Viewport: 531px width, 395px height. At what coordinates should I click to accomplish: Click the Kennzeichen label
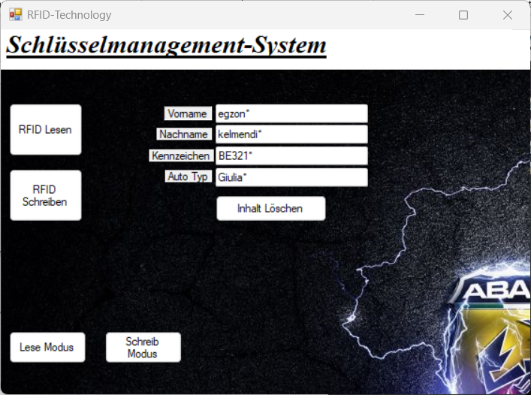pyautogui.click(x=180, y=156)
